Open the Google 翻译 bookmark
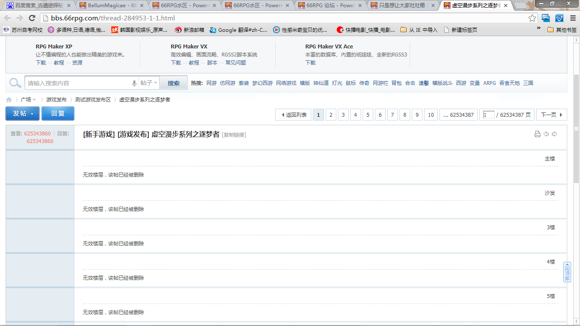The height and width of the screenshot is (326, 580). tap(238, 30)
